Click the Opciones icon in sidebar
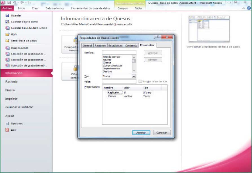Image resolution: width=252 pixels, height=173 pixels. pos(7,124)
